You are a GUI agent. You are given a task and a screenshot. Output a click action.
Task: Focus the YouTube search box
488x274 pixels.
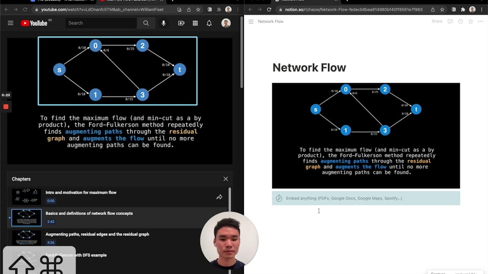(x=101, y=23)
